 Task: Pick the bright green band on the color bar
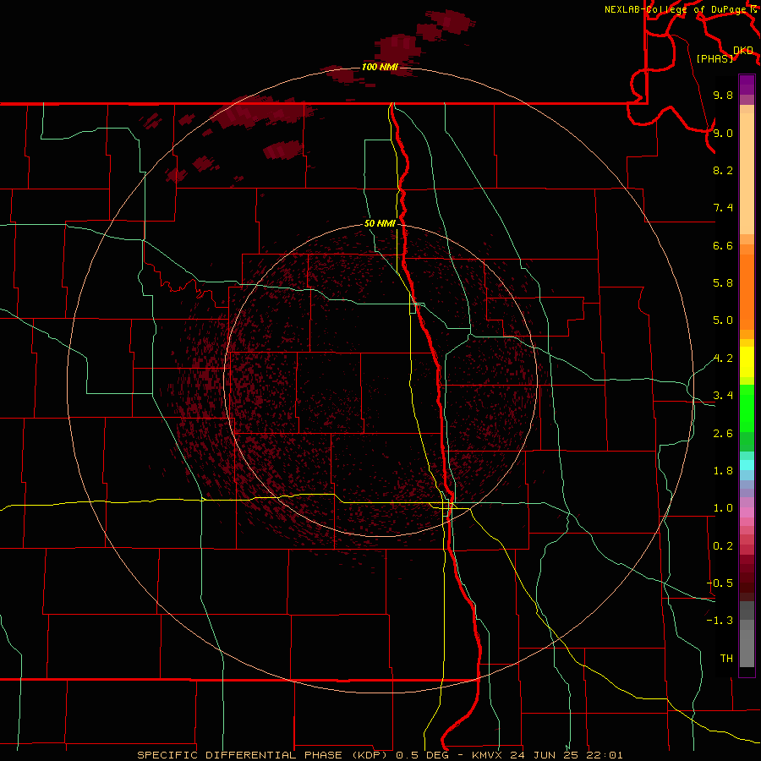[x=747, y=408]
